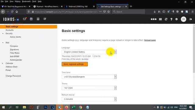Collapse the Security tree section

pyautogui.click(x=3, y=34)
